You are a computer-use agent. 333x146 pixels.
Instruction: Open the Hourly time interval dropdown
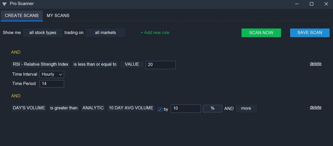point(52,74)
